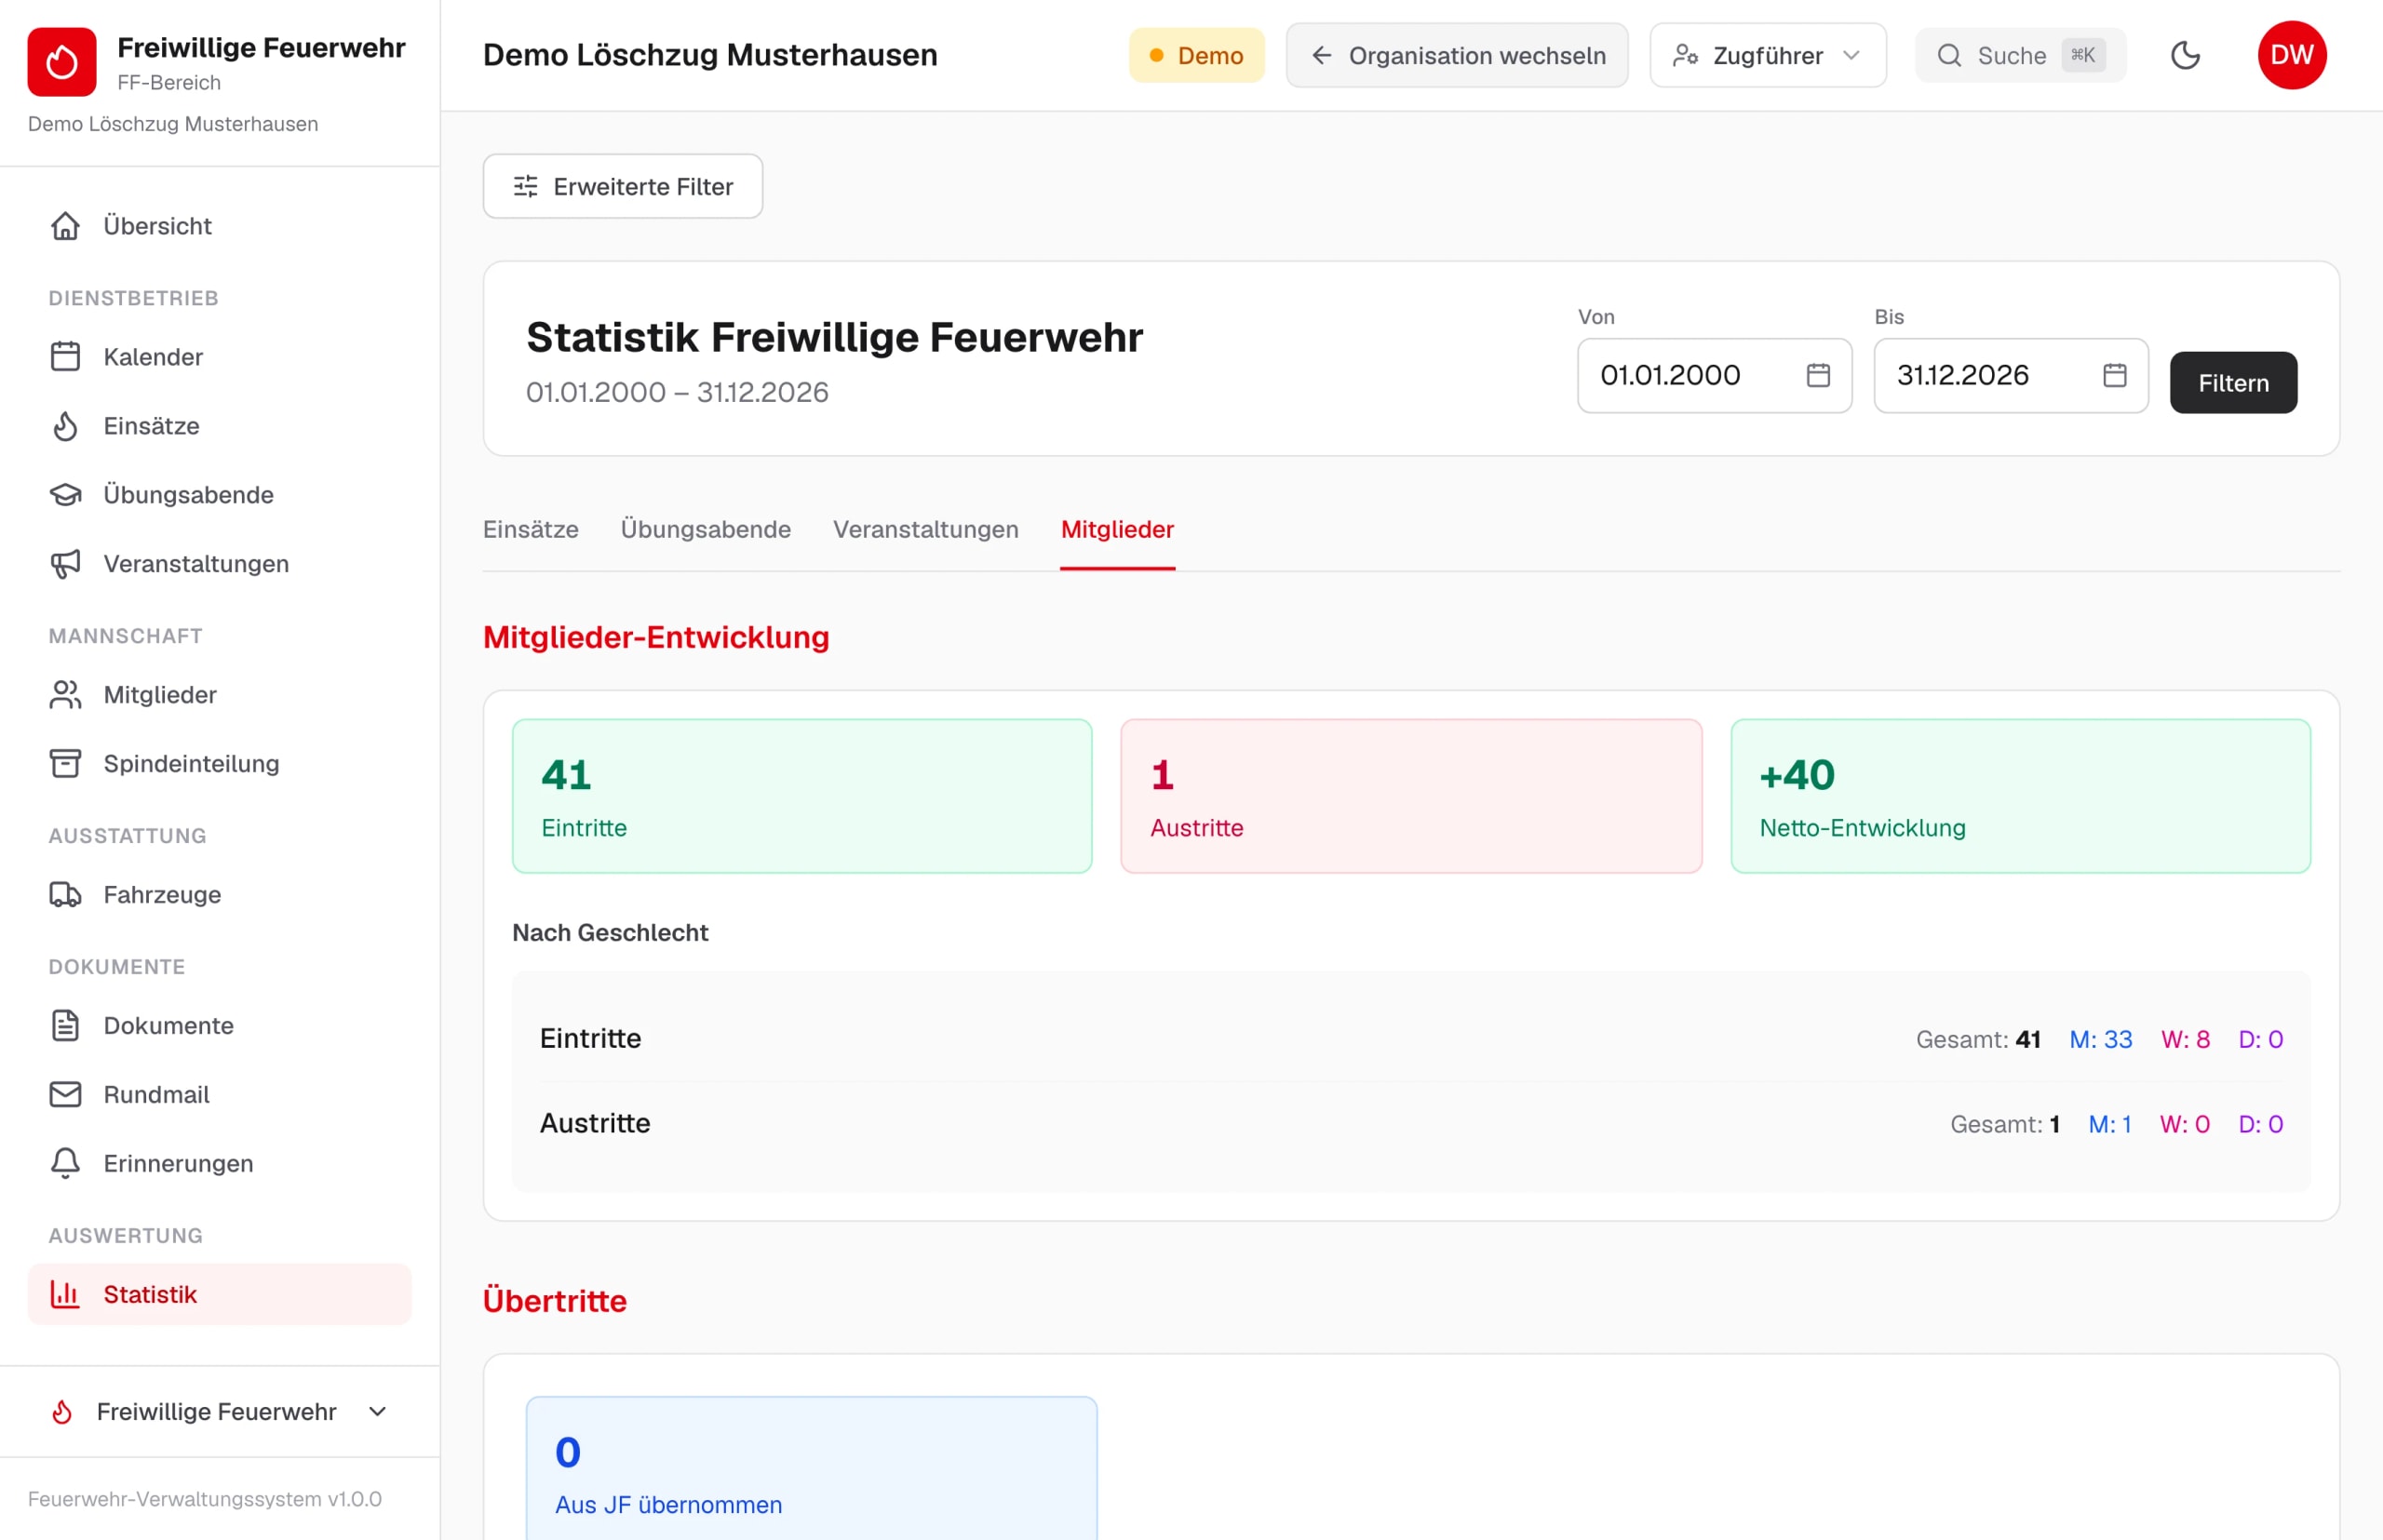
Task: Click flame icon in bottom Freiwillige Feuerwehr switcher
Action: (x=62, y=1412)
